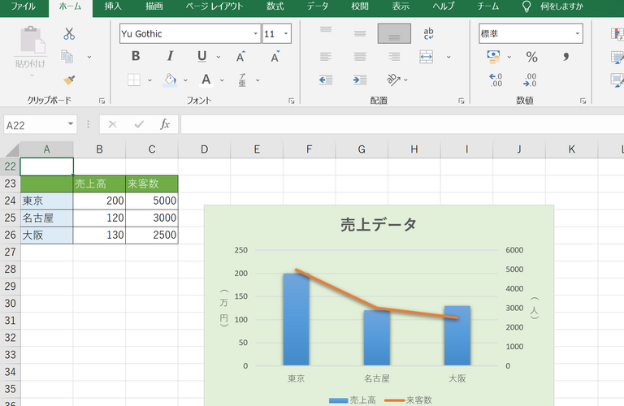Click Merge and Center icon

coord(427,57)
